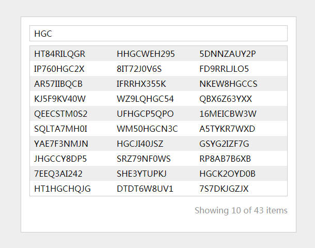Choose the NKEW8HGCCS item

coord(228,84)
